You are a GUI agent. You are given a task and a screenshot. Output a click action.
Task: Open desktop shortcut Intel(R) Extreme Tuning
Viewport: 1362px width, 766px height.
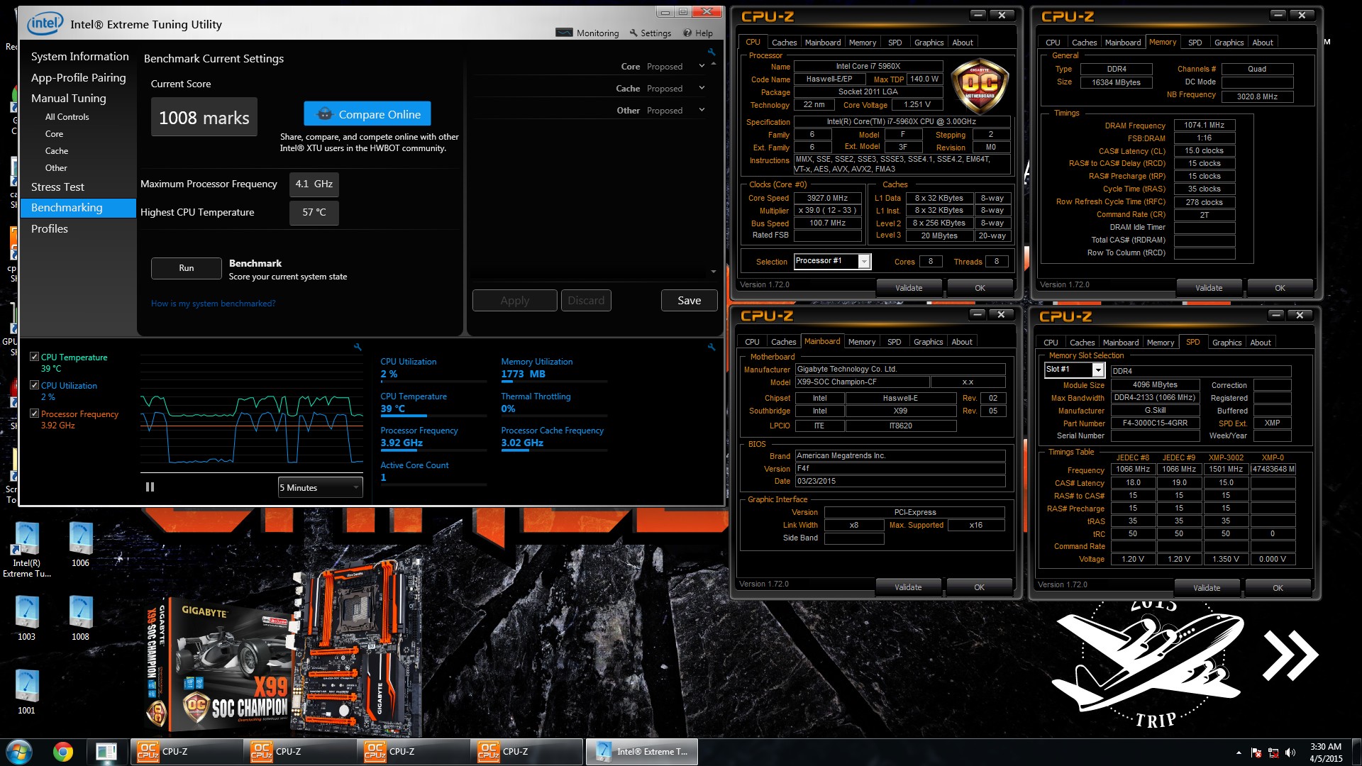[x=27, y=550]
